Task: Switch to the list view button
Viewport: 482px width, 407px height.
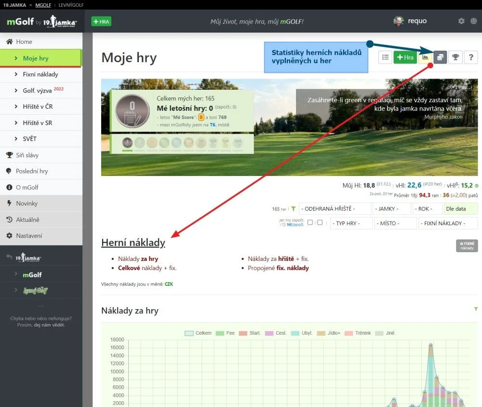Action: 385,57
